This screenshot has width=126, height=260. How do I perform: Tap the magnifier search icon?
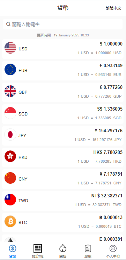point(8,24)
